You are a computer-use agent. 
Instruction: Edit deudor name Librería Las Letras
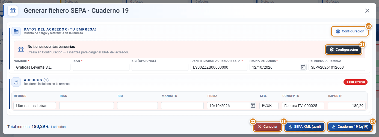pyautogui.click(x=35, y=106)
